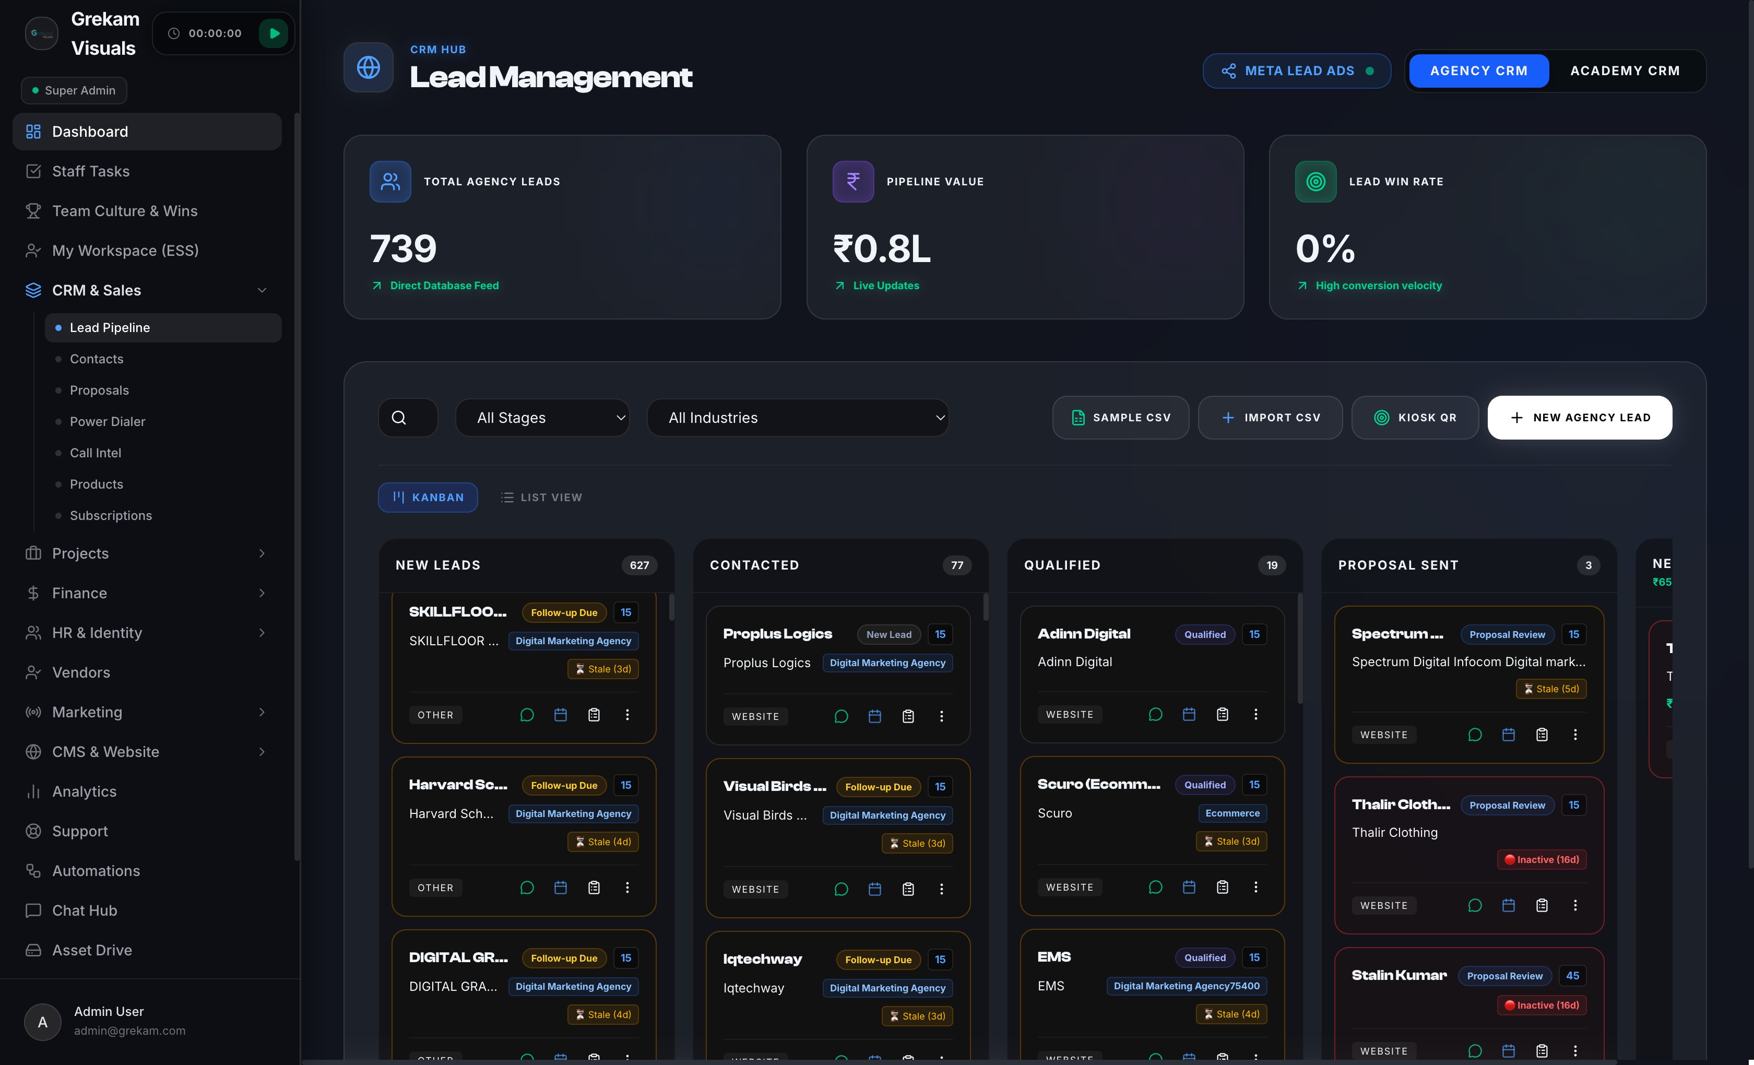
Task: Click the search magnifier icon
Action: coord(399,418)
